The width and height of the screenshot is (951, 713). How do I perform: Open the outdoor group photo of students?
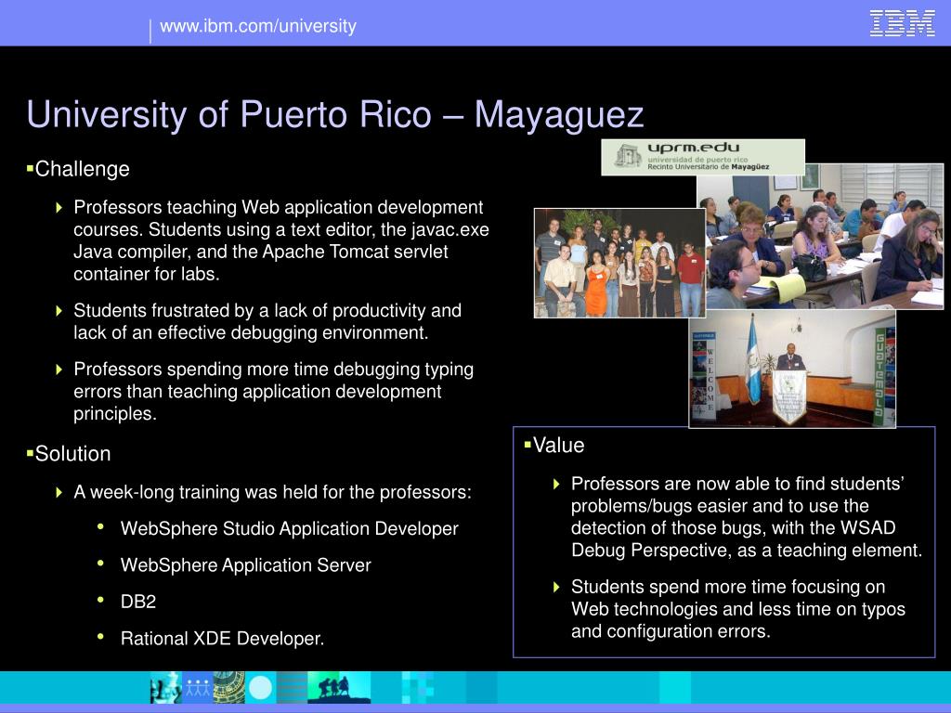point(619,263)
